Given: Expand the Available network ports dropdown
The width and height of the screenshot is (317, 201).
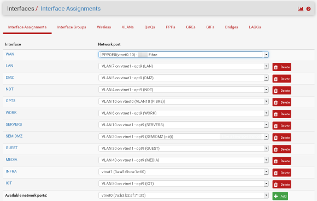Looking at the screenshot, I should point(183,196).
